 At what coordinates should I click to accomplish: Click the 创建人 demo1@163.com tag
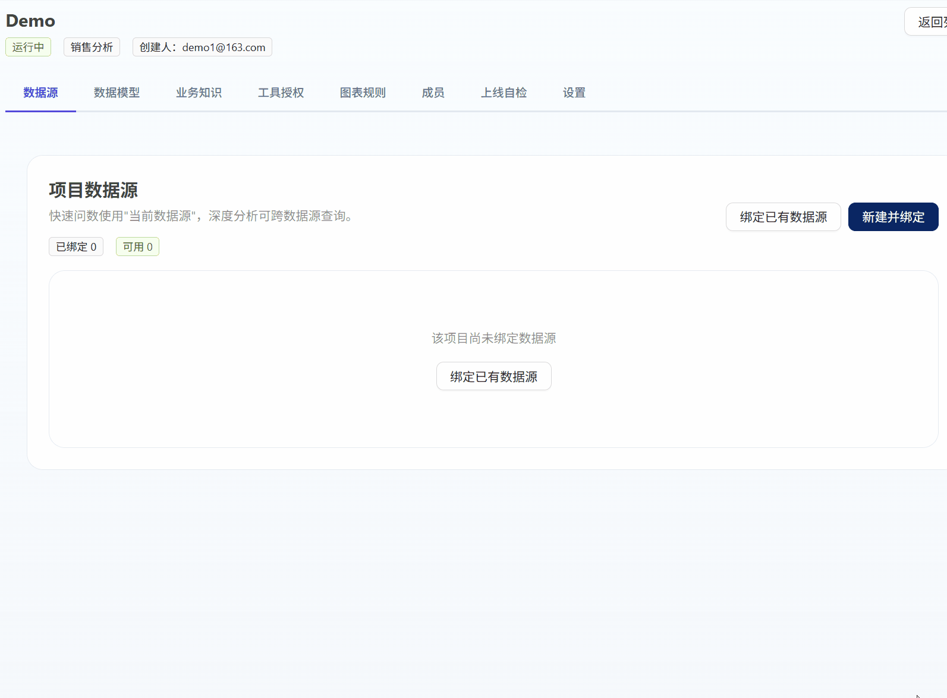pyautogui.click(x=202, y=47)
